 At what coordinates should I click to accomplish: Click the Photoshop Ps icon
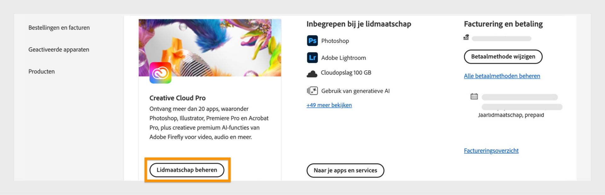coord(312,41)
